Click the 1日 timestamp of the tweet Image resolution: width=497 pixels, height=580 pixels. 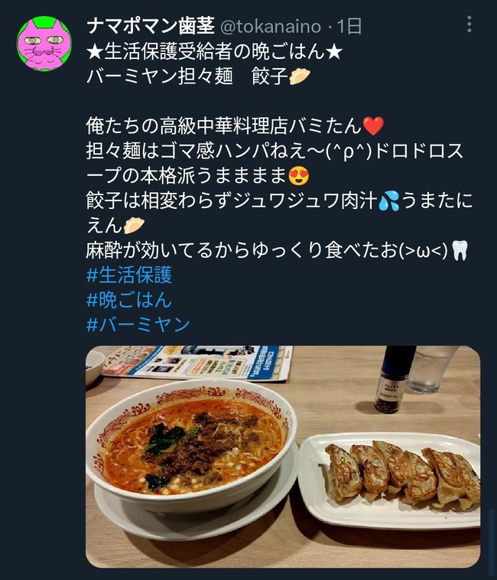click(349, 27)
